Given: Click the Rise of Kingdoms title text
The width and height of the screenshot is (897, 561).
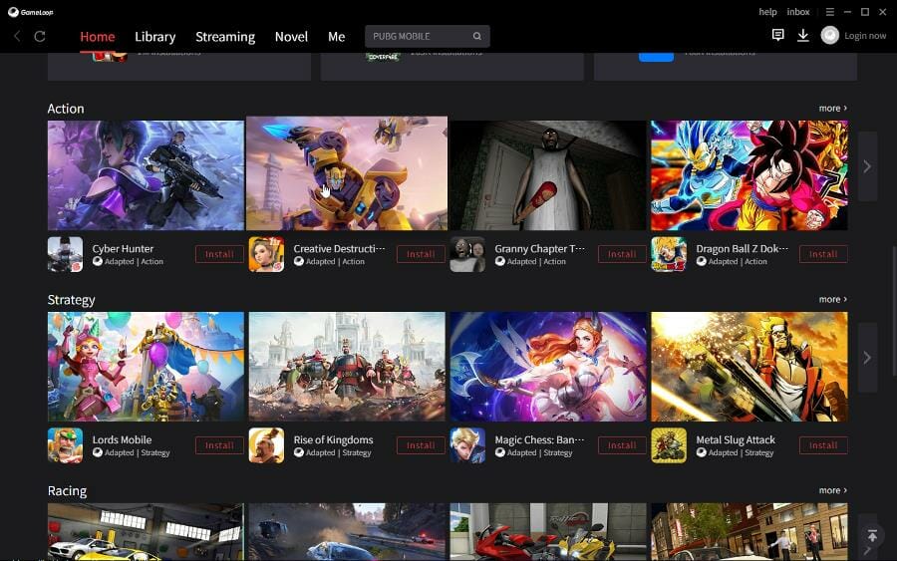Looking at the screenshot, I should 333,439.
